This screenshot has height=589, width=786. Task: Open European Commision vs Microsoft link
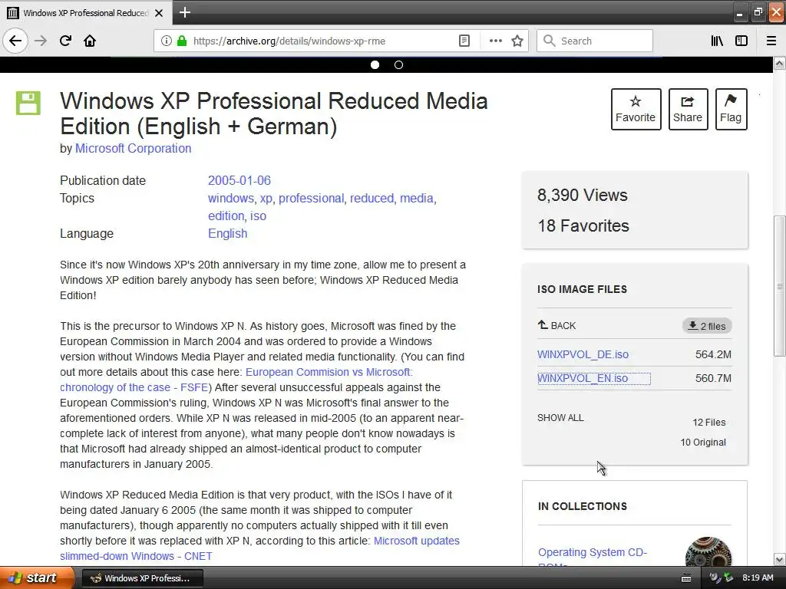329,372
